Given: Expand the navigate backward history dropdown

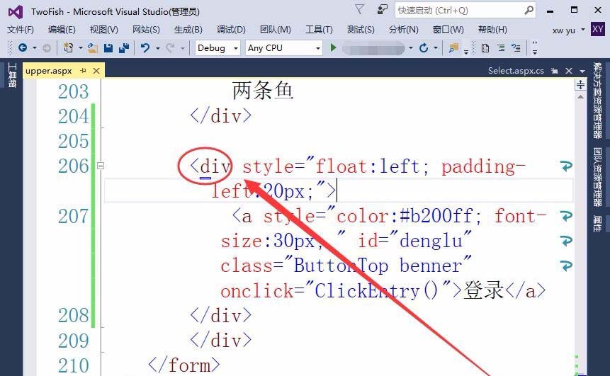Looking at the screenshot, I should pos(35,48).
